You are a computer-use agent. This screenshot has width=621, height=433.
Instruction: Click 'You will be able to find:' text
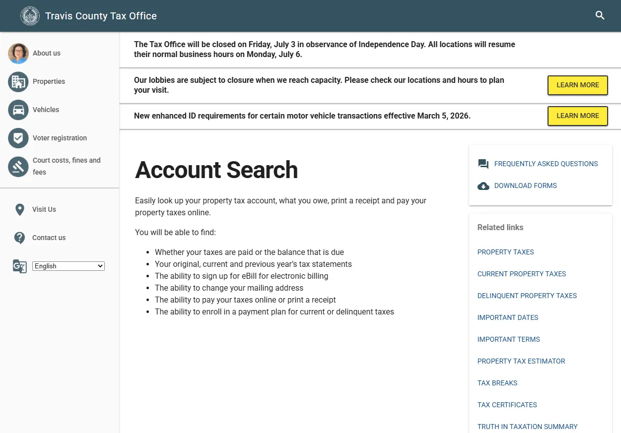click(x=175, y=232)
